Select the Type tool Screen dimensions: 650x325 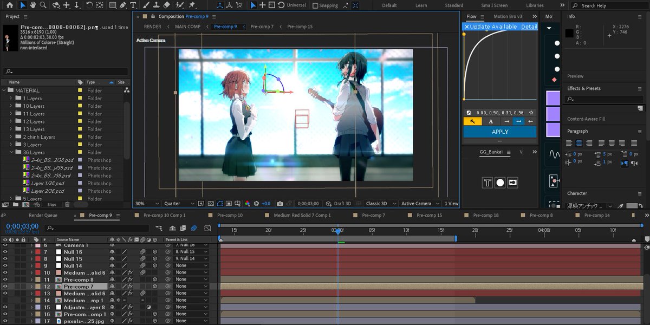pyautogui.click(x=133, y=5)
